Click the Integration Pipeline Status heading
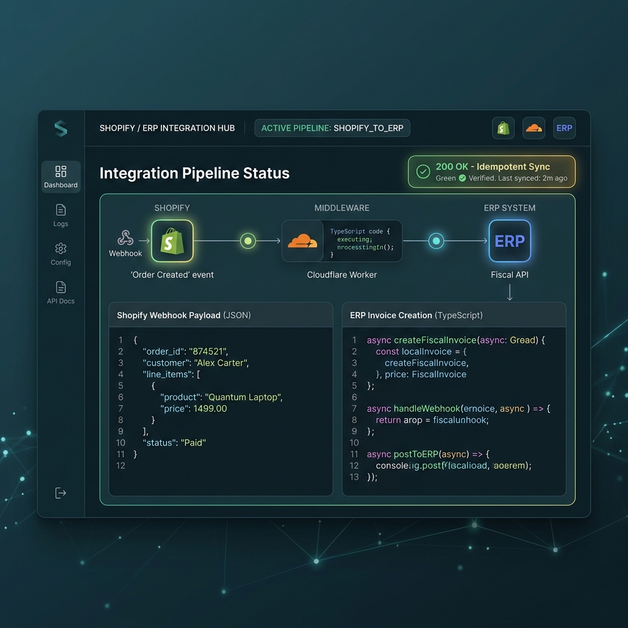Viewport: 628px width, 628px height. click(194, 173)
